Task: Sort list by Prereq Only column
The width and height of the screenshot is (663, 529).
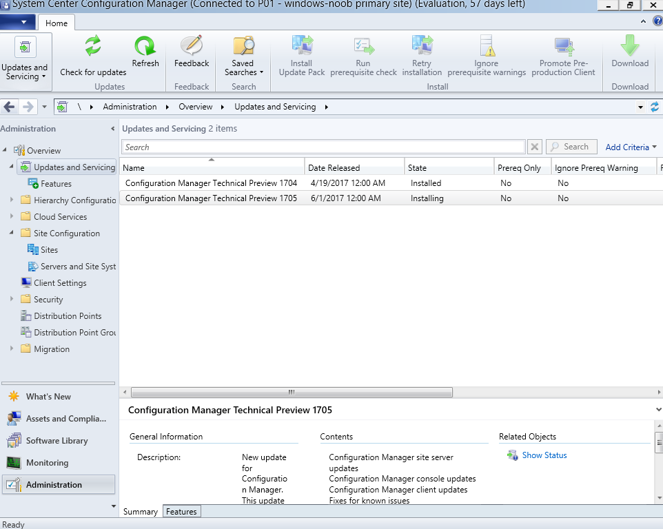Action: pos(522,167)
